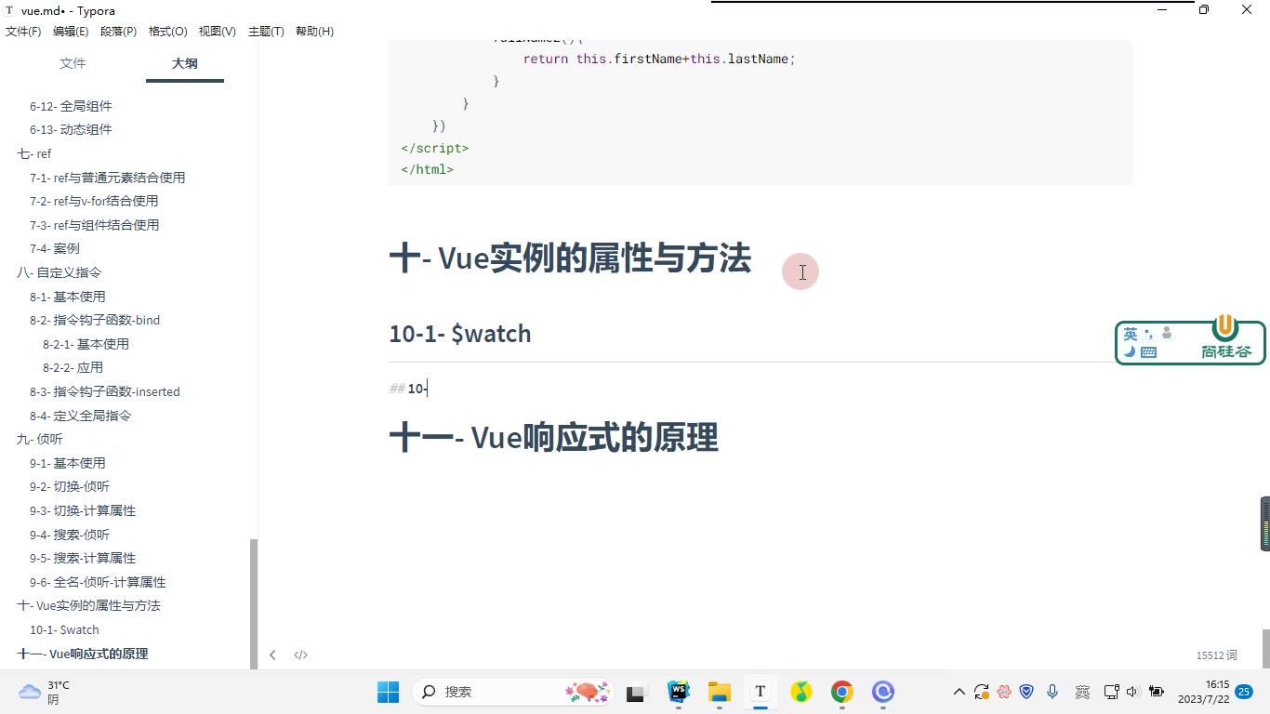Open the volume control tray icon
The width and height of the screenshot is (1270, 714).
(x=1131, y=692)
